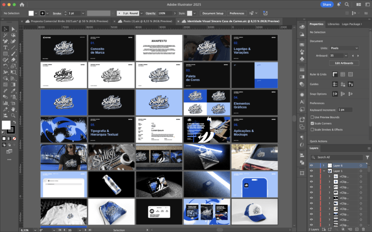This screenshot has height=232, width=372.
Task: Select the Direct Selection tool
Action: click(14, 29)
